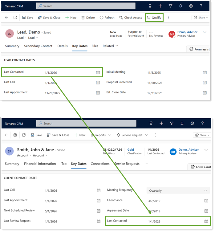Open the Service Request dropdown

tap(132, 135)
